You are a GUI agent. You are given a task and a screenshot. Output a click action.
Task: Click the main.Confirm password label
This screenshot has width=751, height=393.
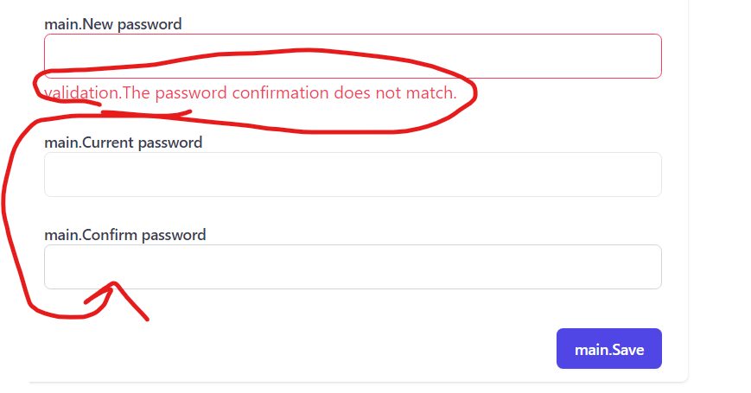tap(125, 234)
